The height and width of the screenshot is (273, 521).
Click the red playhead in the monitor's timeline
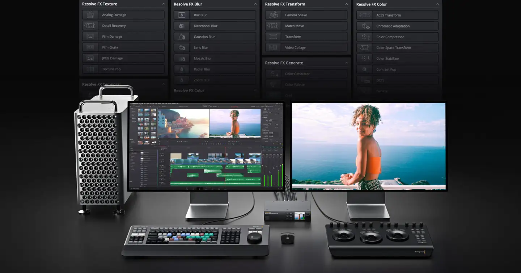226,167
